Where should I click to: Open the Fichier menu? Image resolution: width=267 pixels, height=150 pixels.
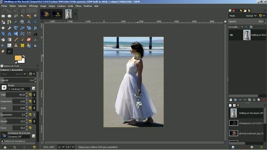4,6
